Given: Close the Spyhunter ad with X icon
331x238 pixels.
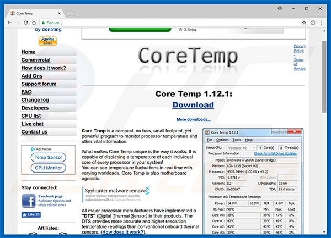Looking at the screenshot, I should pyautogui.click(x=147, y=188).
